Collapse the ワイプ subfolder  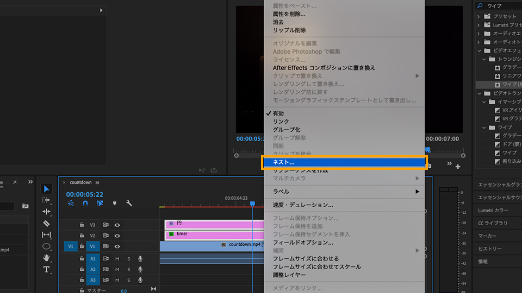tap(484, 128)
